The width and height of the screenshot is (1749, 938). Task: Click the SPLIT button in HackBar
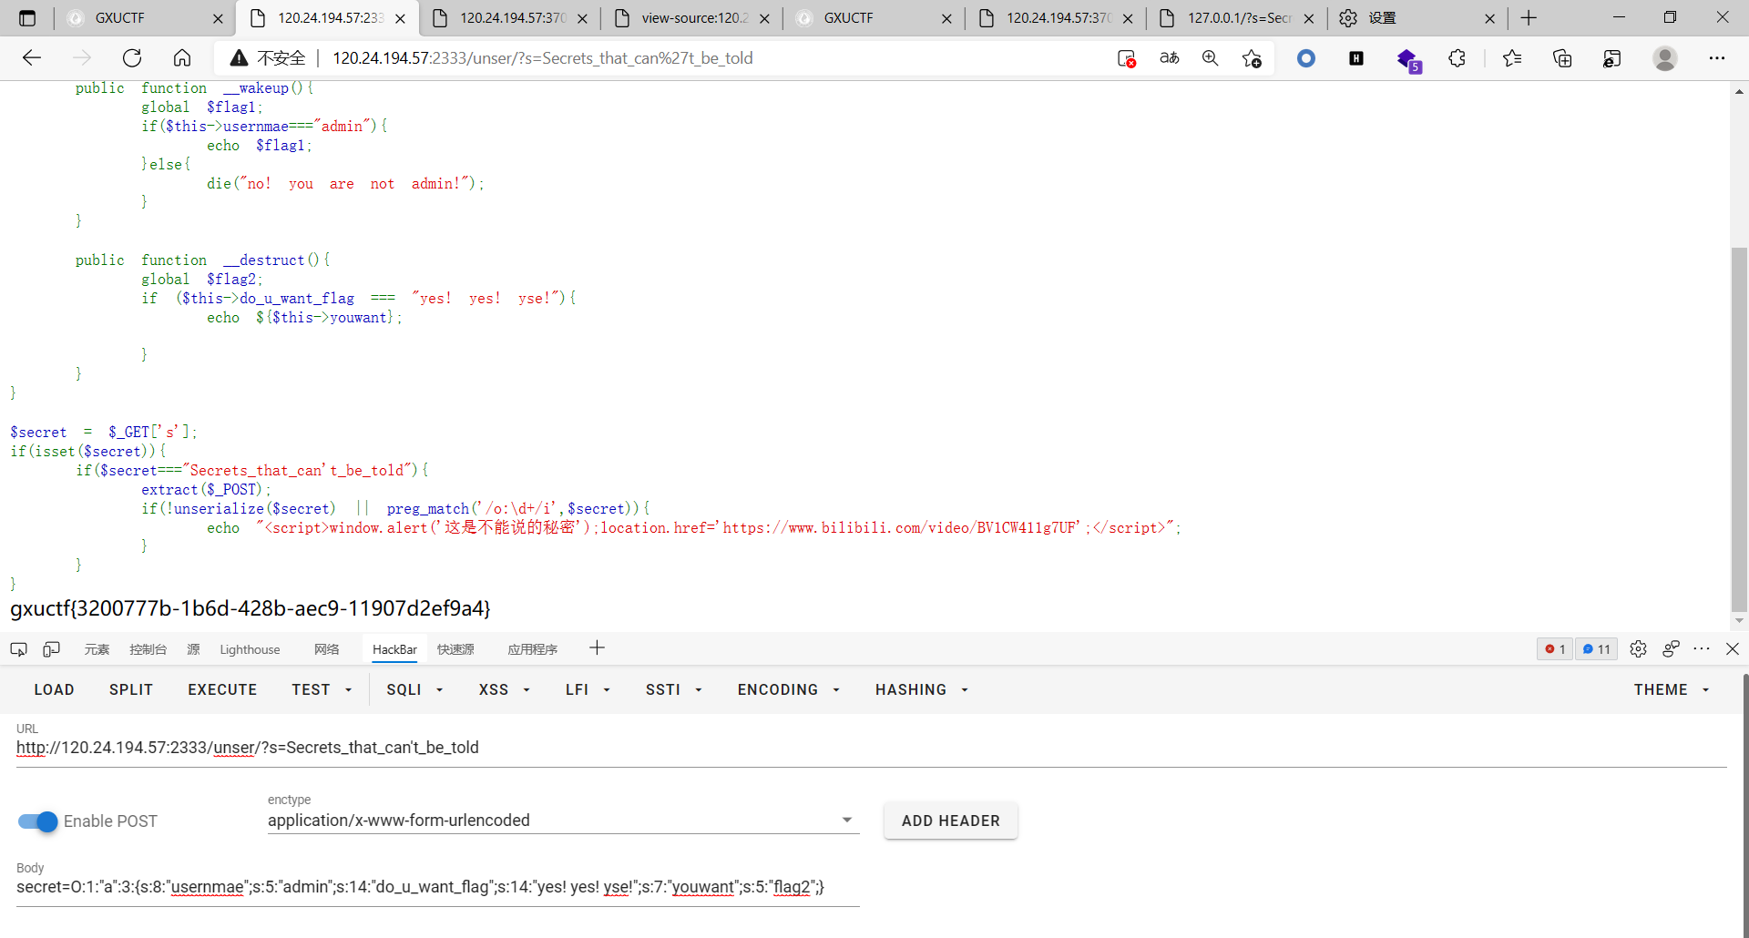pos(131,690)
